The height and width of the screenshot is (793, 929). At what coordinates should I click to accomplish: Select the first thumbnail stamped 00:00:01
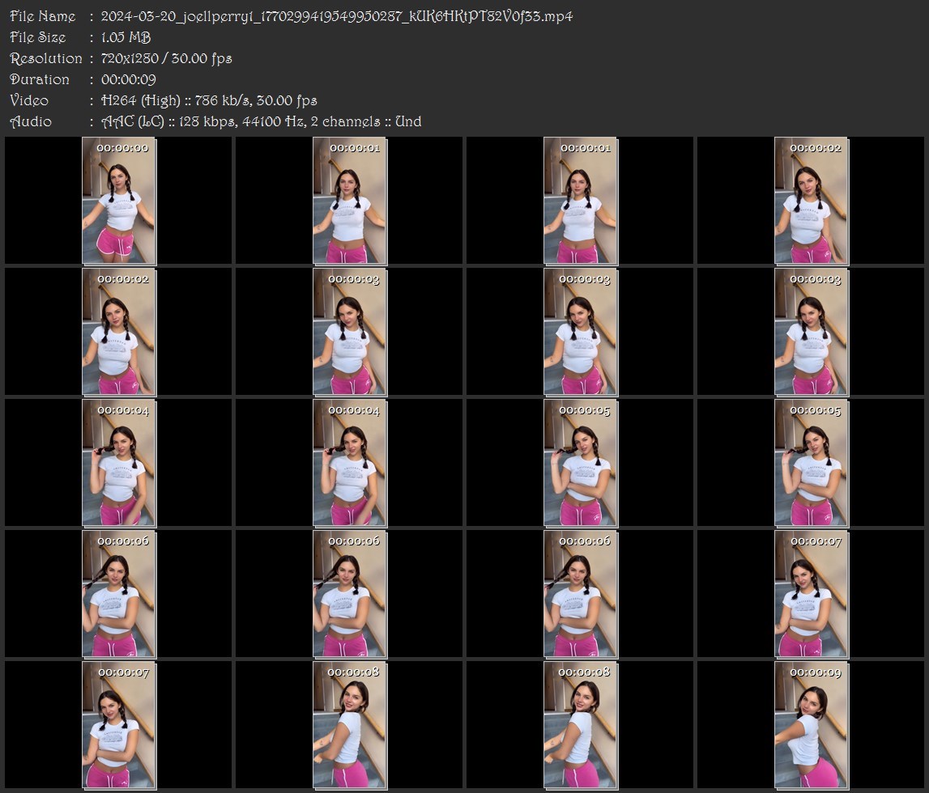pyautogui.click(x=350, y=201)
